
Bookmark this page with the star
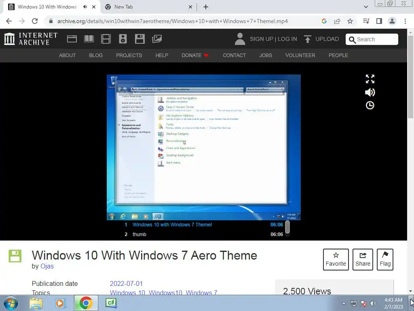(350, 21)
